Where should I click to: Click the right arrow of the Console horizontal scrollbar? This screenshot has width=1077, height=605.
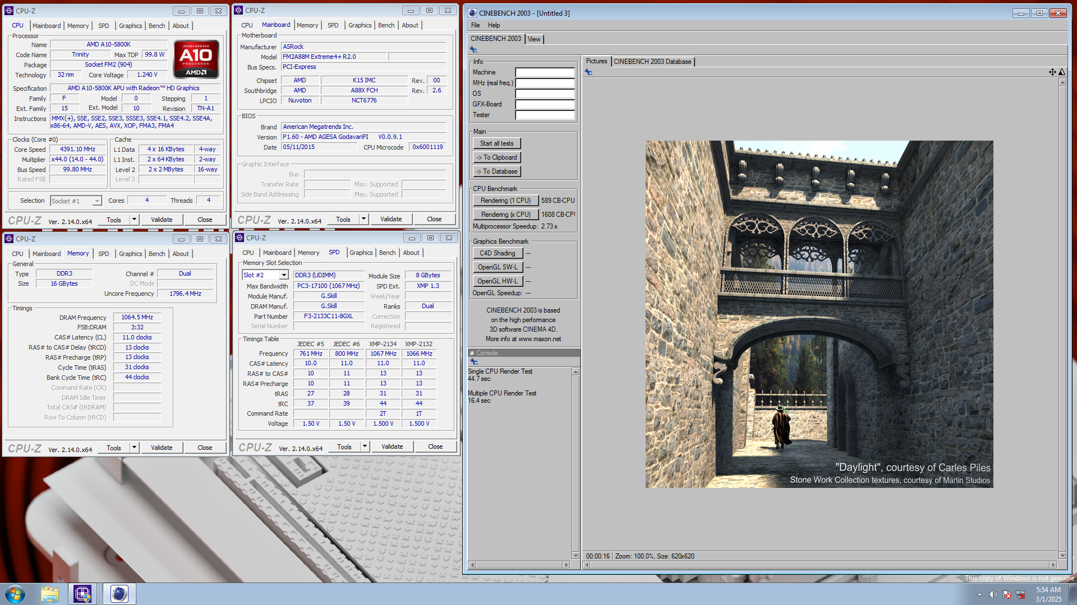click(566, 565)
